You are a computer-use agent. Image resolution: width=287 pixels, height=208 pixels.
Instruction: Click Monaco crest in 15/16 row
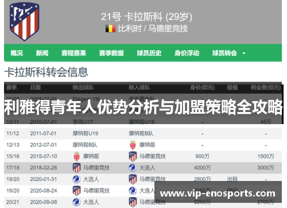tap(77, 156)
